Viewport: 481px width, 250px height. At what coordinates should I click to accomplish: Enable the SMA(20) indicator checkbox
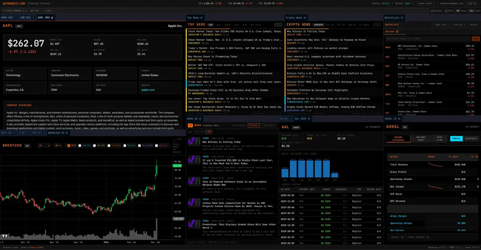(80, 145)
